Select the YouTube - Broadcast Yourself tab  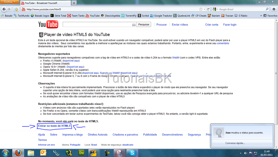45,3
